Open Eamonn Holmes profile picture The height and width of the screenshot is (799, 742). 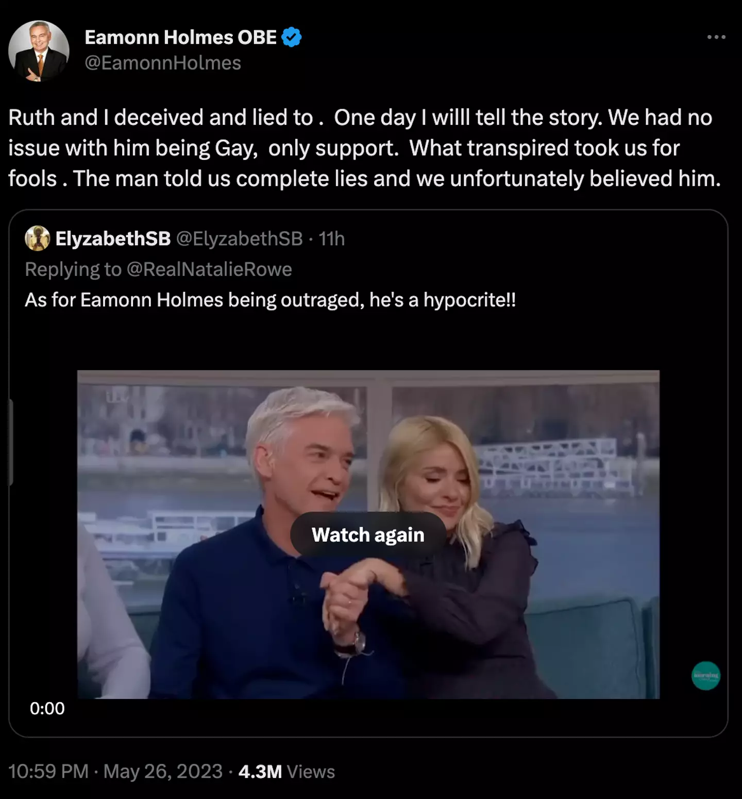39,51
